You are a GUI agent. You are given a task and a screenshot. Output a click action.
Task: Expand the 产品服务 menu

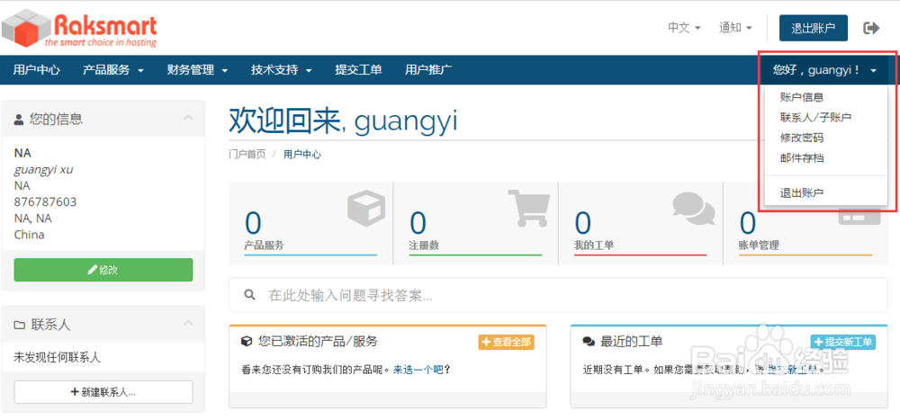[113, 70]
